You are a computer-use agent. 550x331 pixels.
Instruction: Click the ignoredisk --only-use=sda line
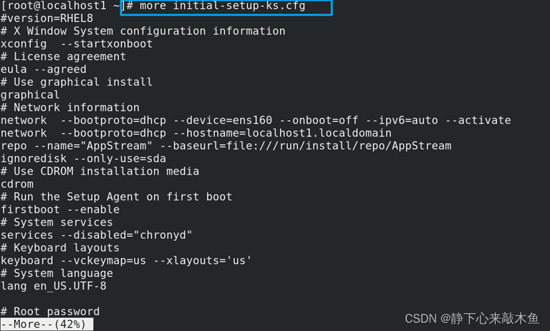83,158
